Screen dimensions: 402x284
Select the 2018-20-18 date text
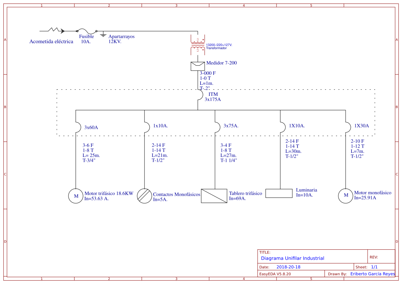click(288, 266)
